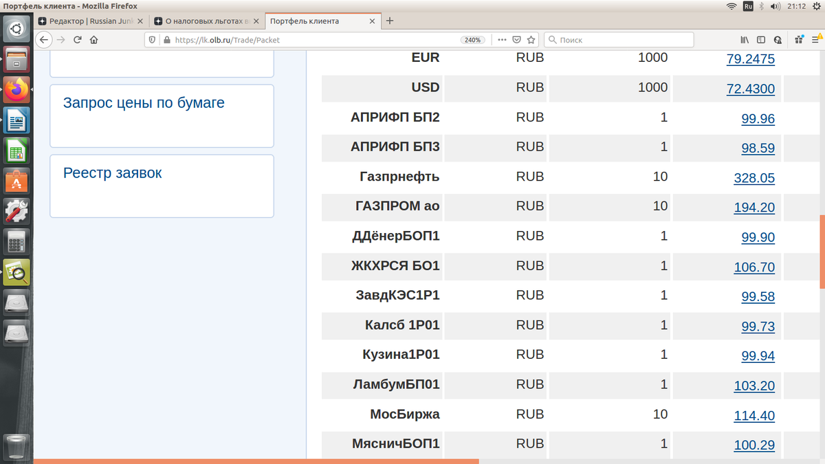Open the sound volume indicator

click(775, 6)
